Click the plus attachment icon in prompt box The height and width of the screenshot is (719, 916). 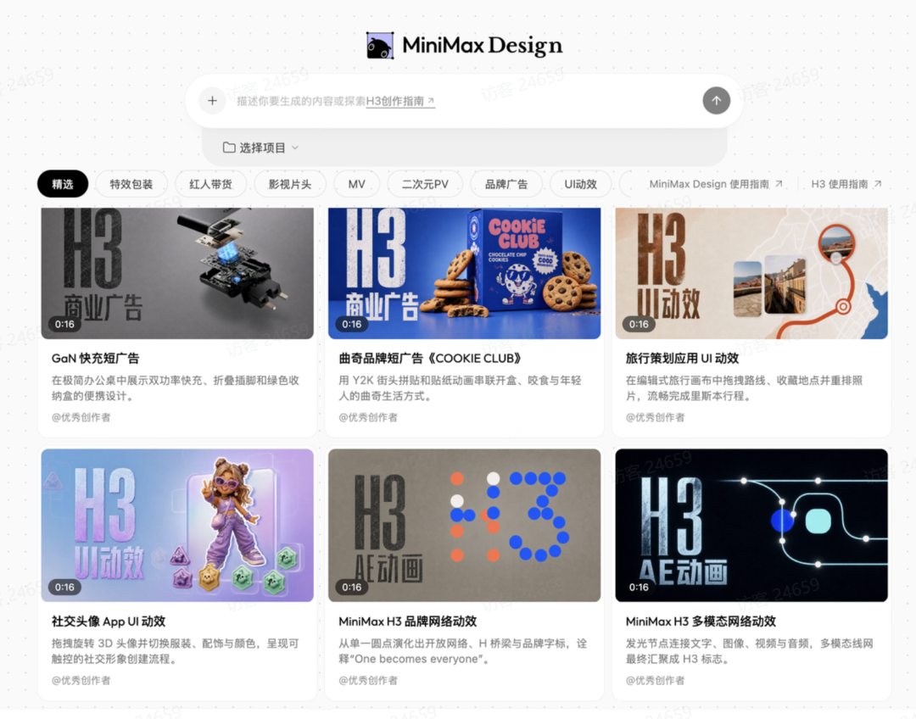(212, 100)
